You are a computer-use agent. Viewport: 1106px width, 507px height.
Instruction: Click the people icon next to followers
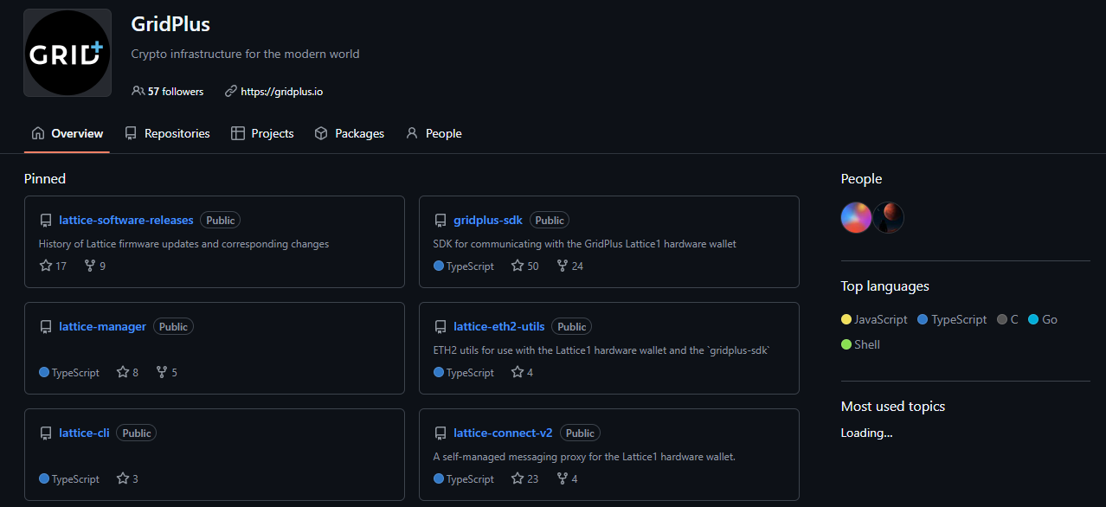tap(138, 91)
